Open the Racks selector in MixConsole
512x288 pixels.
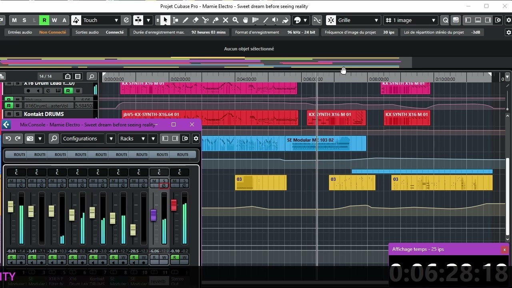133,138
